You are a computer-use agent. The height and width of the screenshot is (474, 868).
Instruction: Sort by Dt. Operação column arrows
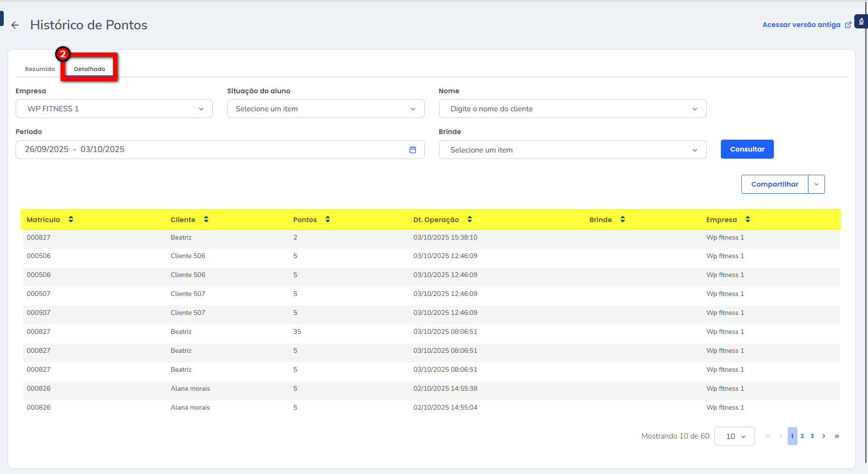click(x=470, y=219)
